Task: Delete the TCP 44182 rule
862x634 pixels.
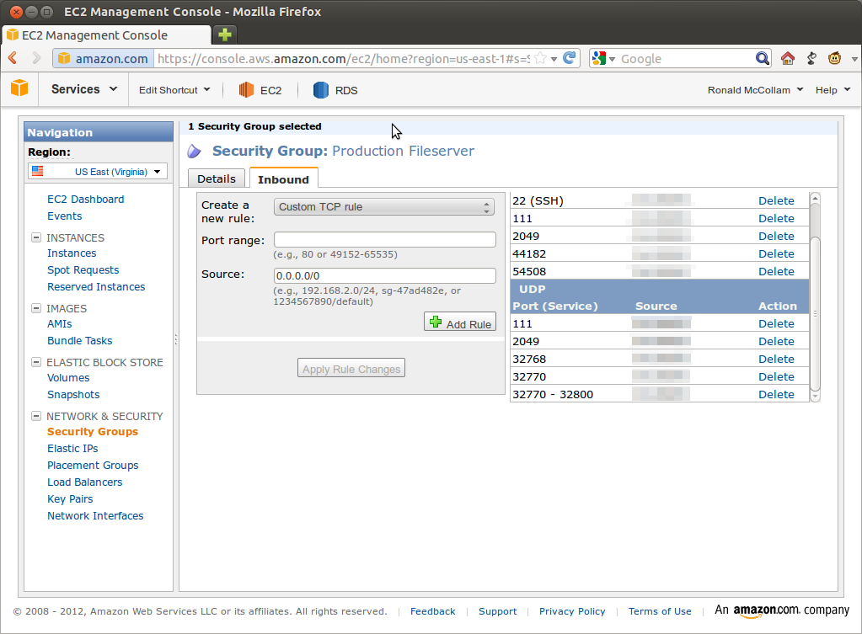Action: (776, 253)
